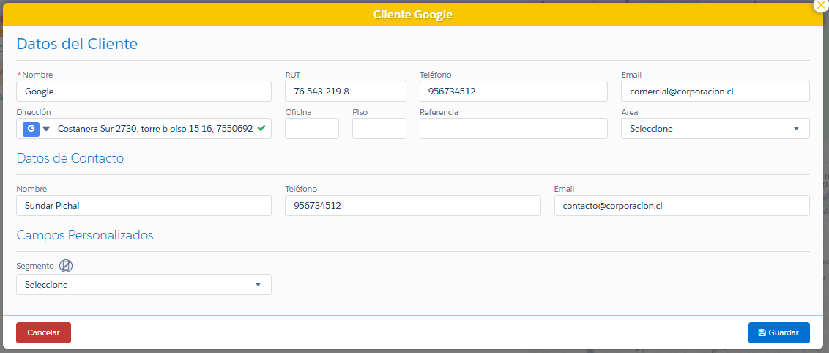
Task: Click the RUT field 76-543-219-8
Action: coord(345,91)
